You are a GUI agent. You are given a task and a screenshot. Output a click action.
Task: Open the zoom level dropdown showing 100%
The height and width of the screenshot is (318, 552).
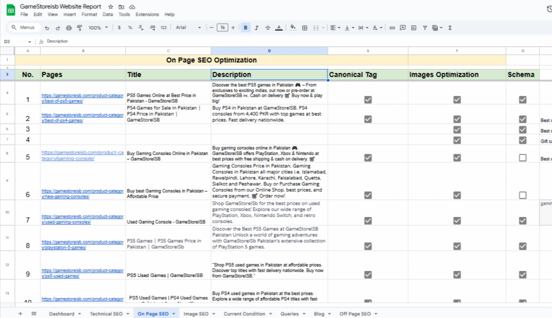pos(97,28)
